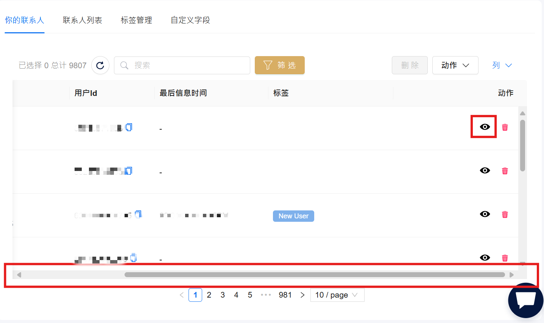Screen dimensions: 544x323
Task: Click the refresh contacts icon
Action: 100,66
